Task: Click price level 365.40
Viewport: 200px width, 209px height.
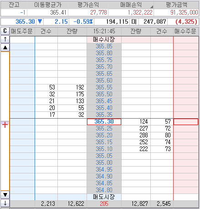Action: [x=104, y=108]
